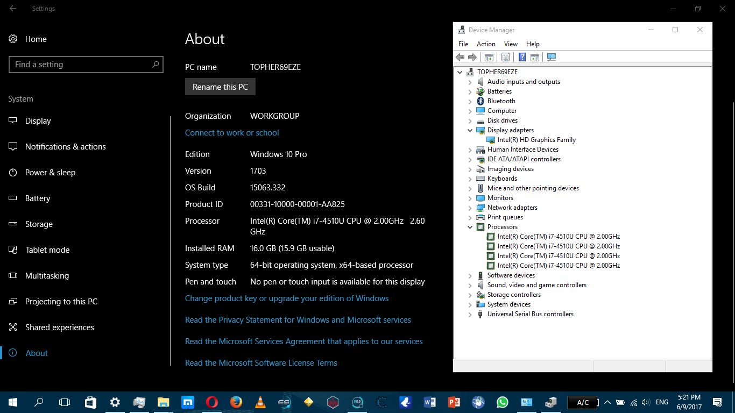Open the Properties toolbar icon in Device Manager
Image resolution: width=735 pixels, height=413 pixels.
[505, 57]
